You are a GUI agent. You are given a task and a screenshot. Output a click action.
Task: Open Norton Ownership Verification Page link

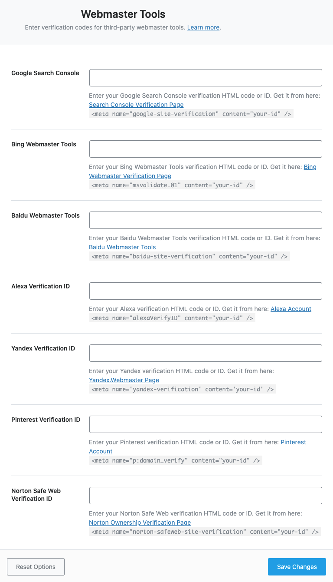coord(140,522)
